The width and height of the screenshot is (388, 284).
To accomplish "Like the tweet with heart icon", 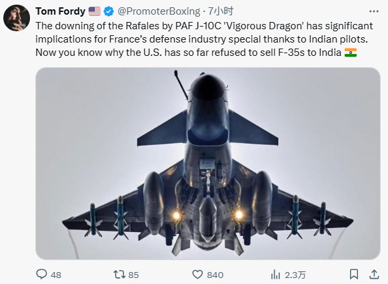I will [197, 275].
